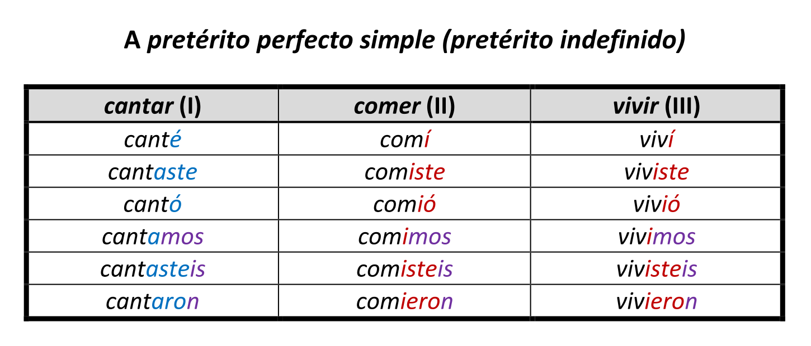Select the "vivimos" cell
Screen dimensions: 811x346
[656, 237]
